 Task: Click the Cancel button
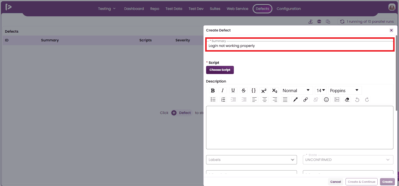[x=336, y=182]
